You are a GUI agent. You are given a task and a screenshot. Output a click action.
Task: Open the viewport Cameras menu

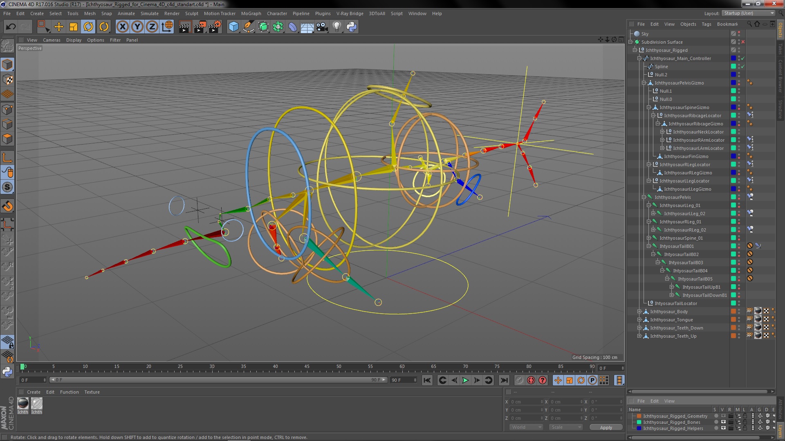pos(52,40)
